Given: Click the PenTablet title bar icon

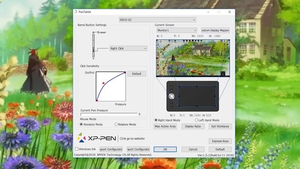Looking at the screenshot, I should point(76,12).
